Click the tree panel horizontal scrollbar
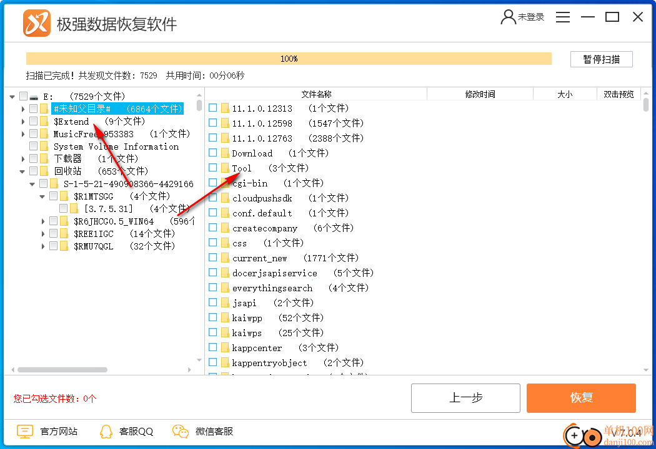 point(62,370)
